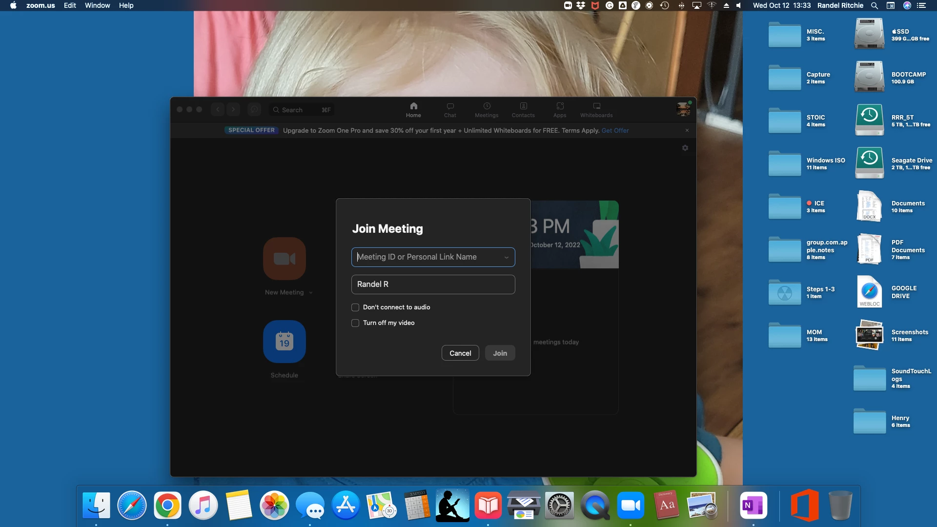This screenshot has height=527, width=937.
Task: Open the Contacts icon
Action: point(523,106)
